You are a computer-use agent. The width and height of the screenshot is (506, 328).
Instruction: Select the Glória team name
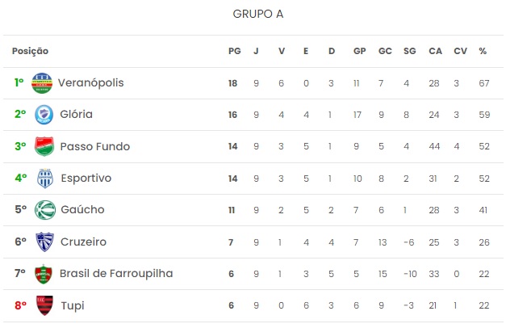point(76,115)
